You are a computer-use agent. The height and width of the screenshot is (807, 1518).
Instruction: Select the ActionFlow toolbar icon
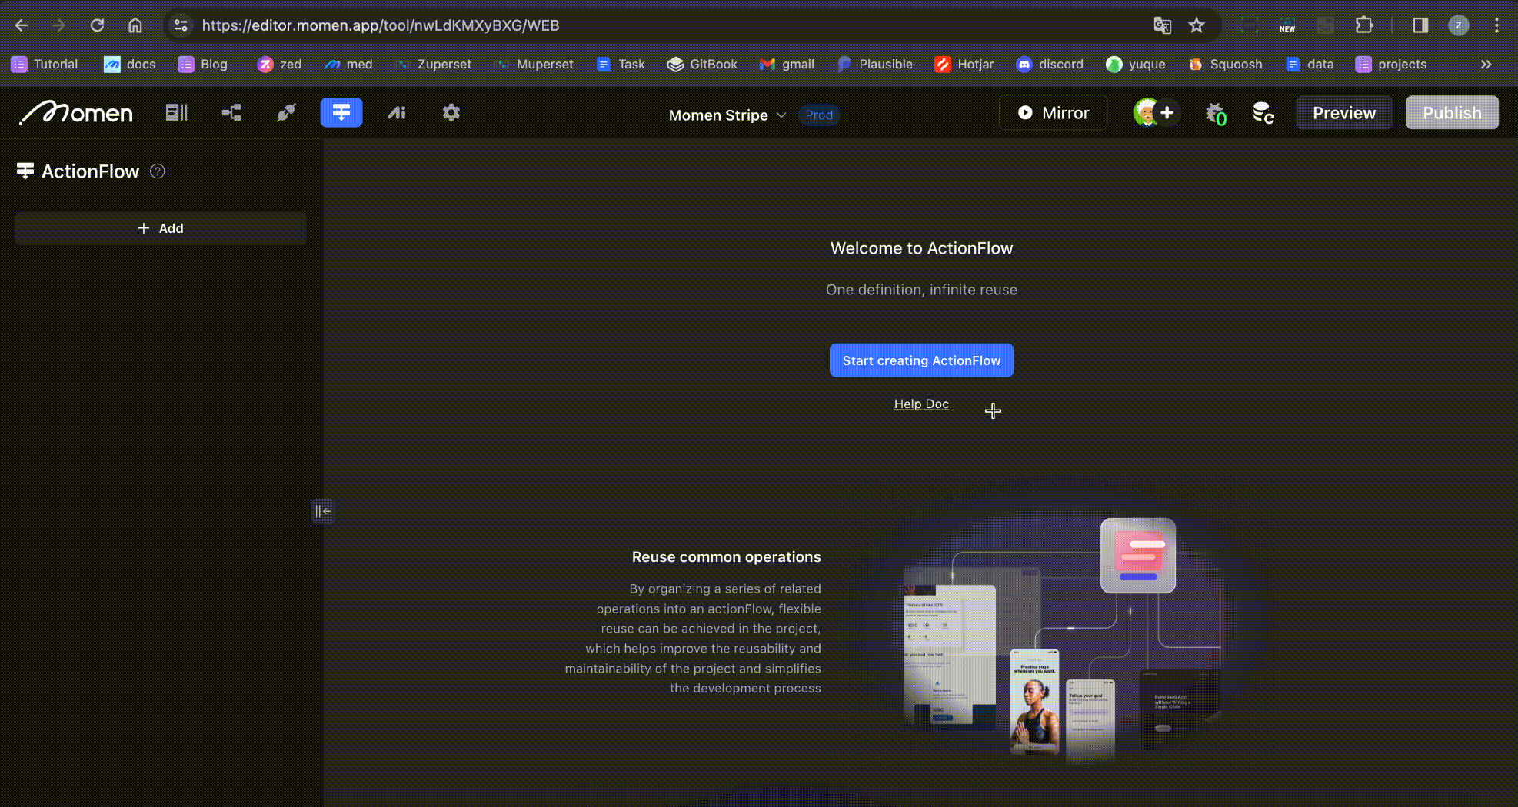[x=341, y=113]
